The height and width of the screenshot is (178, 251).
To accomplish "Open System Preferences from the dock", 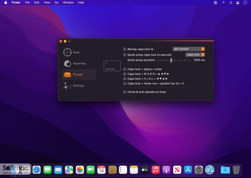I will [199, 169].
